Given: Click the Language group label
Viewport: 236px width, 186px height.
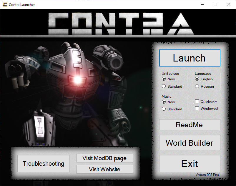Looking at the screenshot, I should pyautogui.click(x=203, y=74).
